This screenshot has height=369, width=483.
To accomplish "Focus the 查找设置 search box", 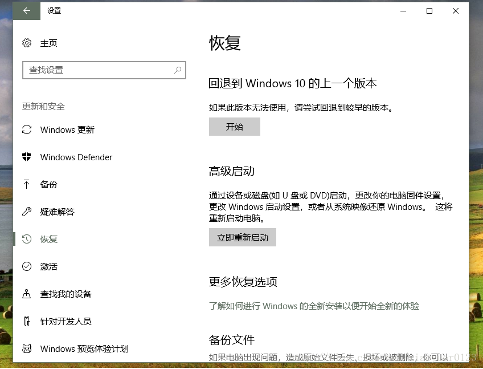I will [104, 70].
